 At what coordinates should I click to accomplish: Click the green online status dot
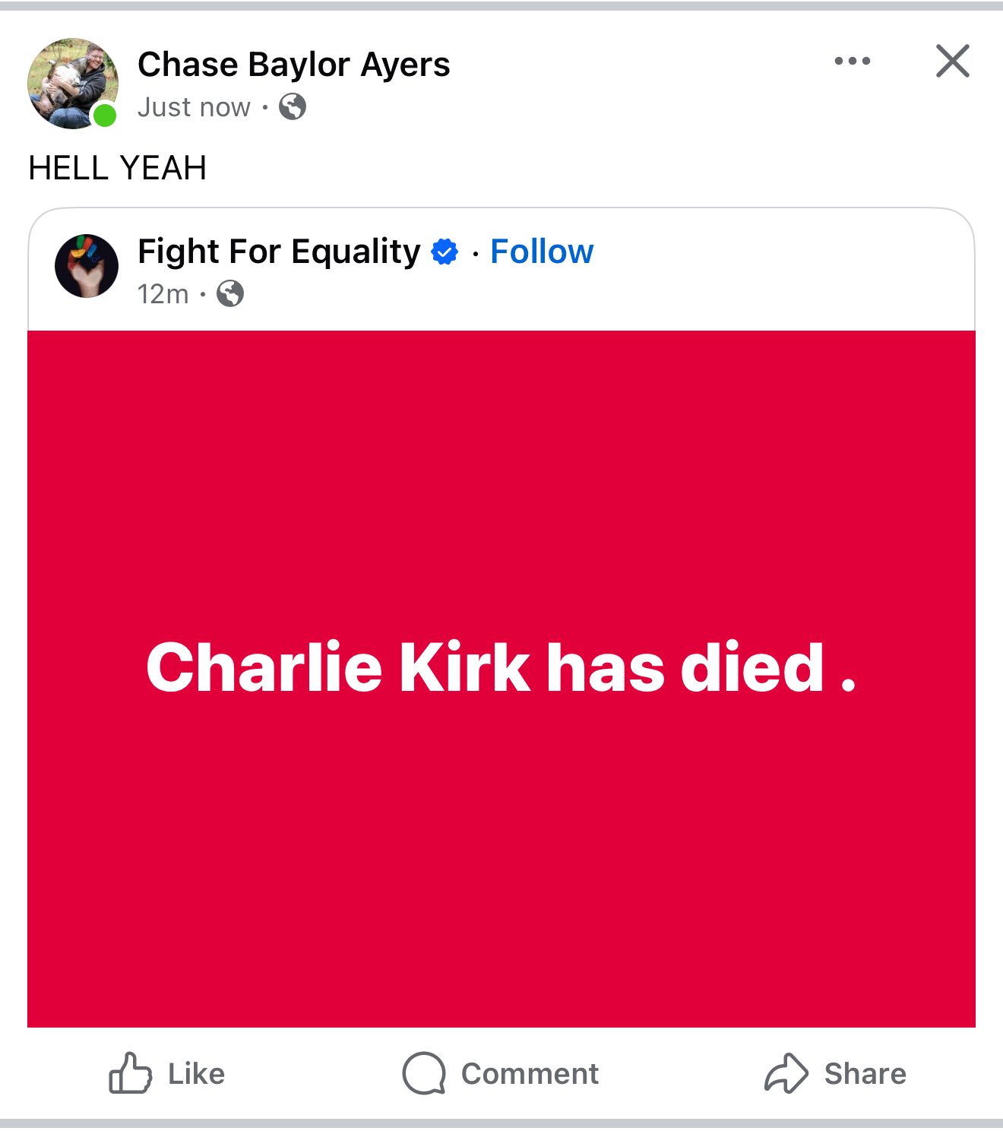104,116
